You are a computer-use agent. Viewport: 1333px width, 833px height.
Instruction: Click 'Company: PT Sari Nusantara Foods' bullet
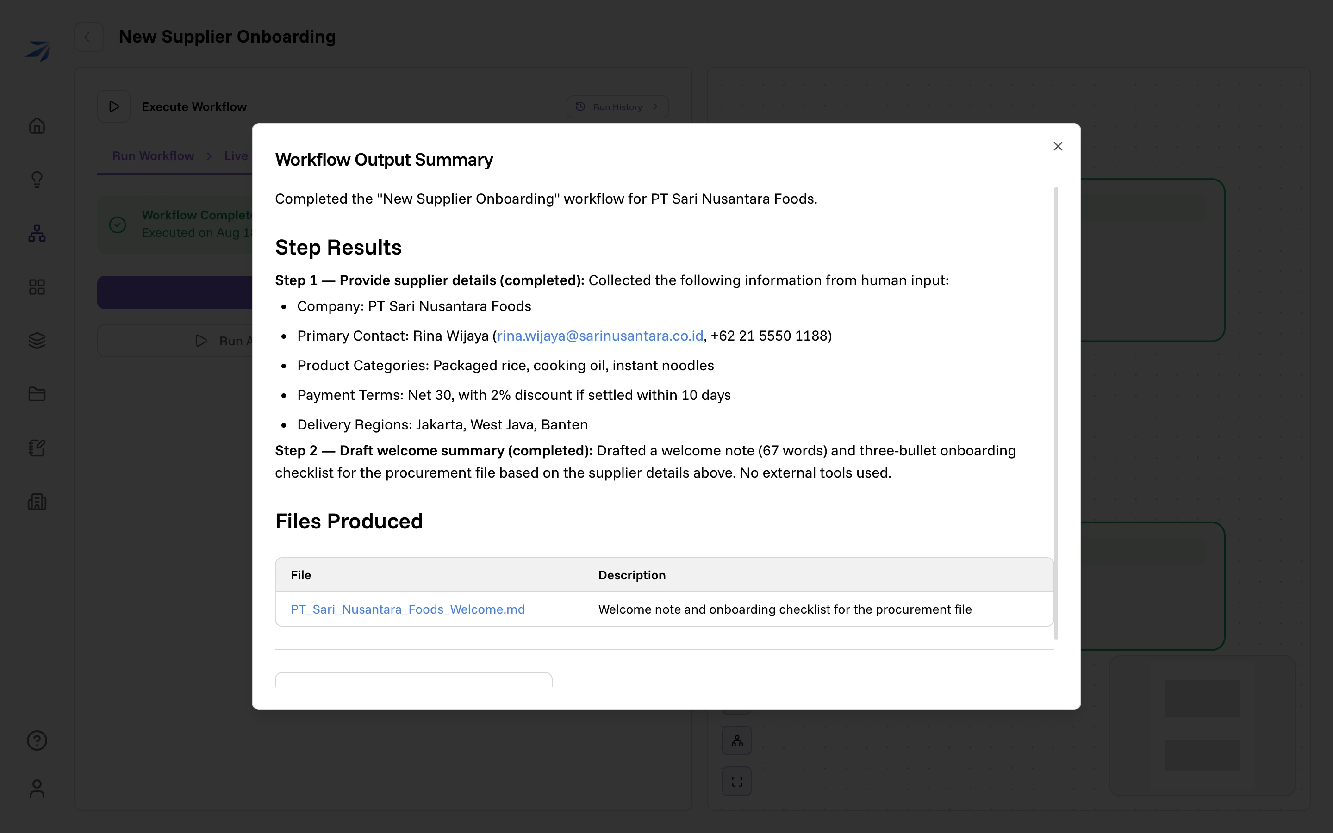[x=414, y=306]
